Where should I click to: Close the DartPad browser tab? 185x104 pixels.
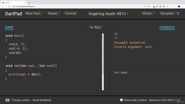[x=25, y=3]
